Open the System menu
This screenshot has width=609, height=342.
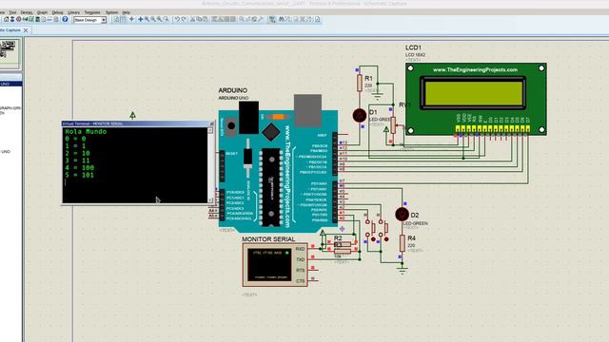pos(111,12)
